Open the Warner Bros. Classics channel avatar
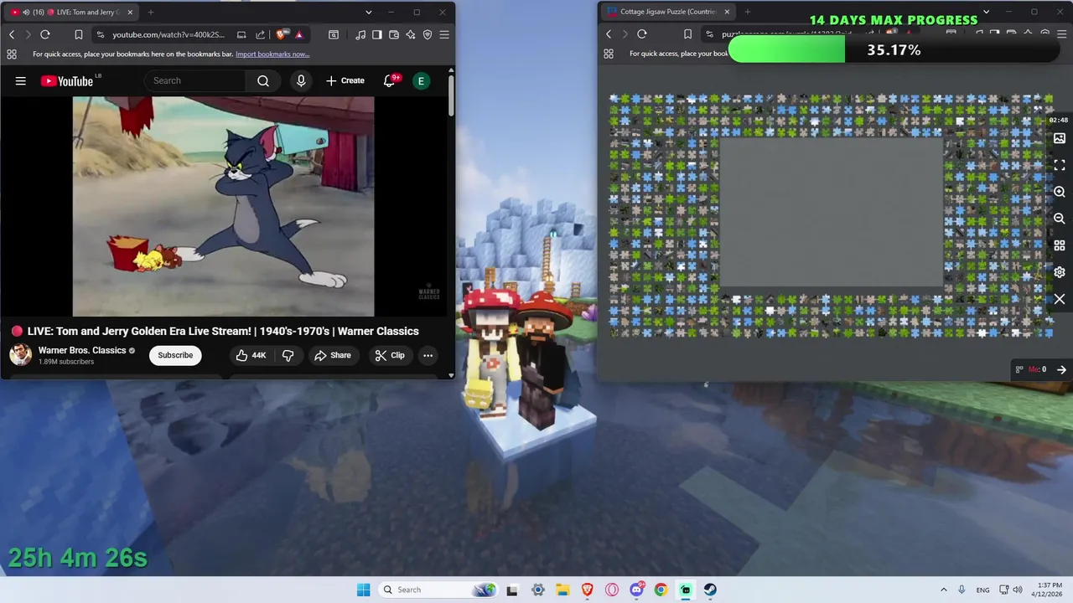The height and width of the screenshot is (603, 1073). tap(20, 355)
